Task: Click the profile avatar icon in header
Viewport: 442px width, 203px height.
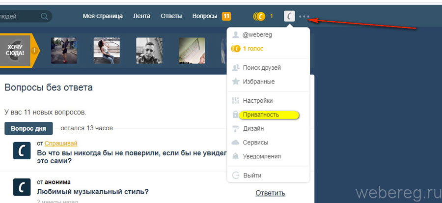Action: coord(290,16)
